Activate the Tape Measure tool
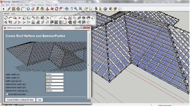The image size is (190, 107). (x=38, y=9)
